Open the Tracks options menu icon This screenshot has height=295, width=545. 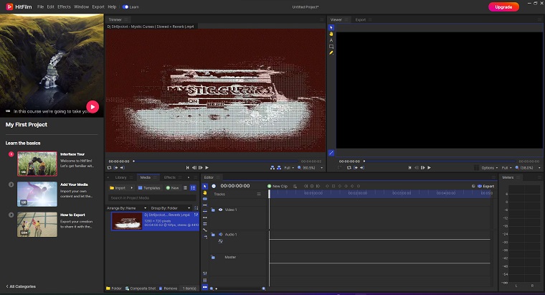(x=259, y=194)
